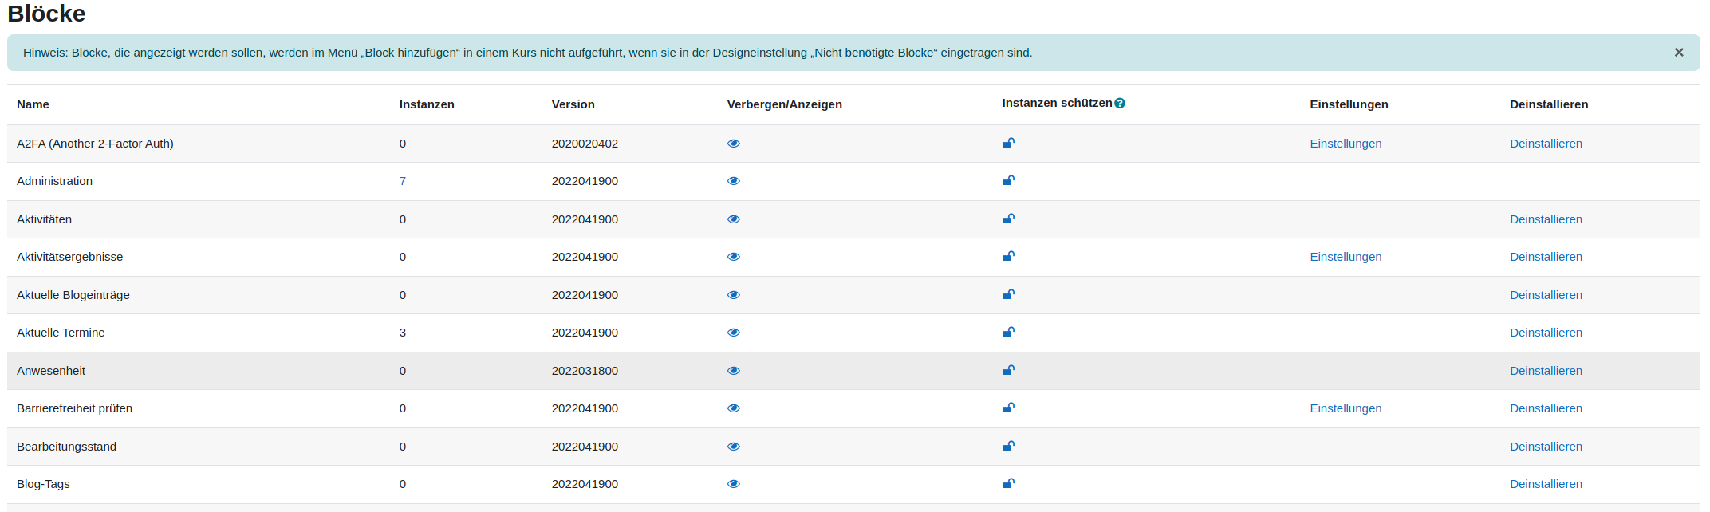The image size is (1710, 512).
Task: Toggle visibility of Aktuelle Termine block
Action: point(734,333)
